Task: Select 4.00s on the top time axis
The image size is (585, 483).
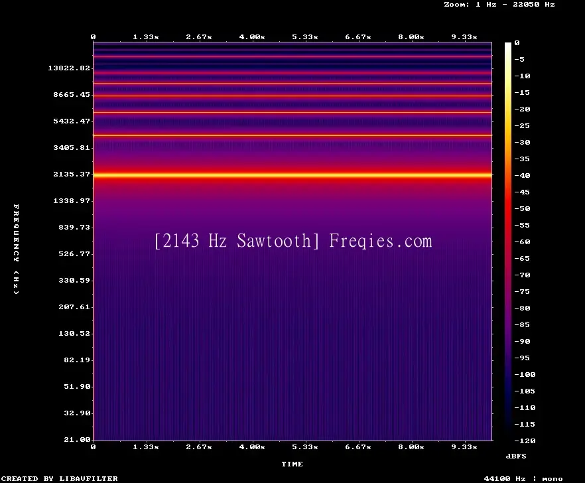Action: [252, 36]
